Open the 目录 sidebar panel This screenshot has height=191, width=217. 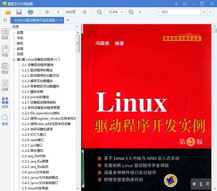click(x=5, y=34)
